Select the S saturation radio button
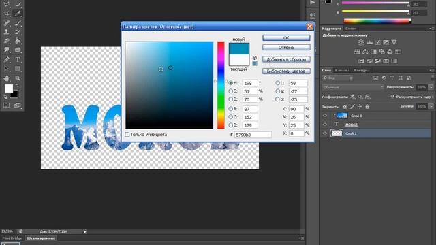Viewport: 436px width, 245px height. tap(230, 91)
